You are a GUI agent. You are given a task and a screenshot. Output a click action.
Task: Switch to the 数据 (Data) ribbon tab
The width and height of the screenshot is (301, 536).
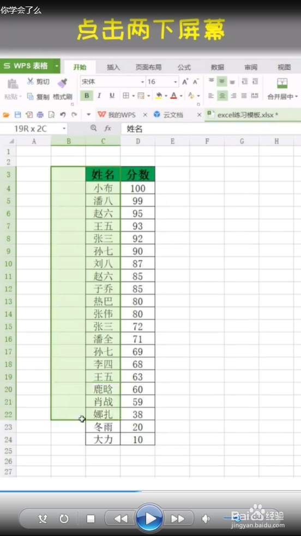(x=218, y=68)
